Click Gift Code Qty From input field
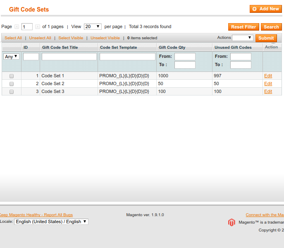Screen dimensions: 284x248 pos(185,57)
